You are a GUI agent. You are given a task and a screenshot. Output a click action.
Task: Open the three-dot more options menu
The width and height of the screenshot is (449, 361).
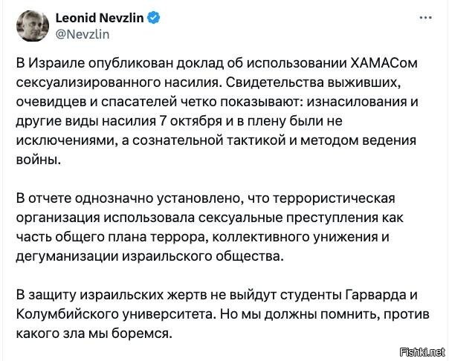coord(426,18)
